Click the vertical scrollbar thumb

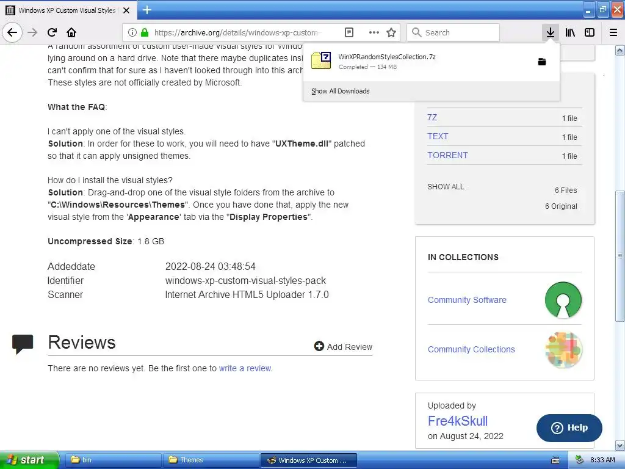click(x=620, y=256)
